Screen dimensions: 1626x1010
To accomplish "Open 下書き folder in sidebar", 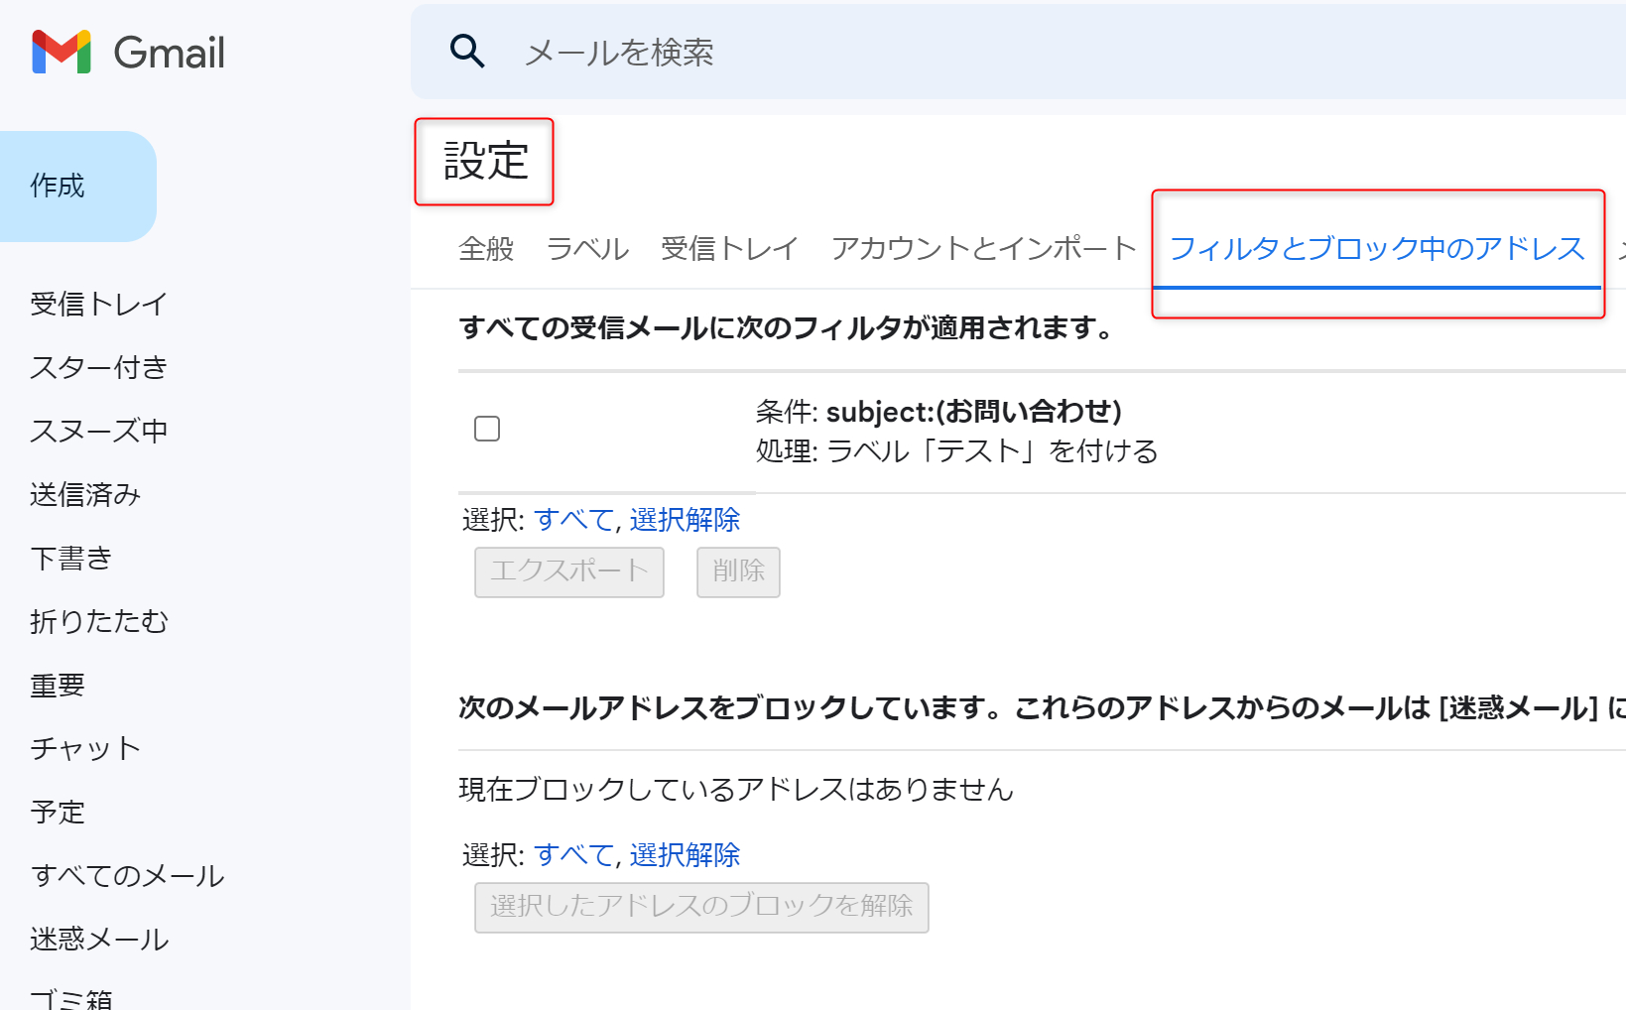I will click(x=71, y=558).
